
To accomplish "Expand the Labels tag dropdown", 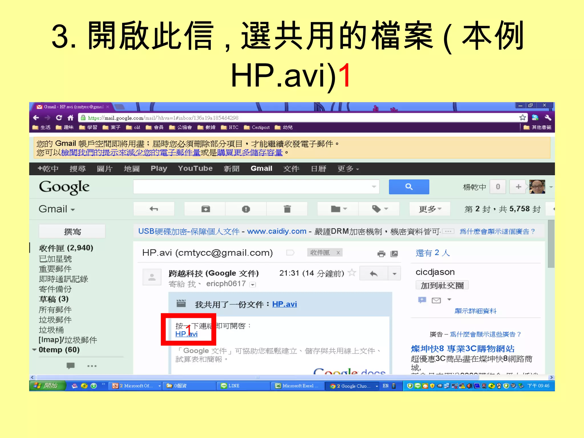I will (379, 209).
